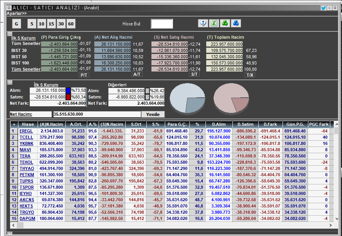Image resolution: width=342 pixels, height=236 pixels.
Task: Export data with the Excel icon
Action: coord(214,23)
